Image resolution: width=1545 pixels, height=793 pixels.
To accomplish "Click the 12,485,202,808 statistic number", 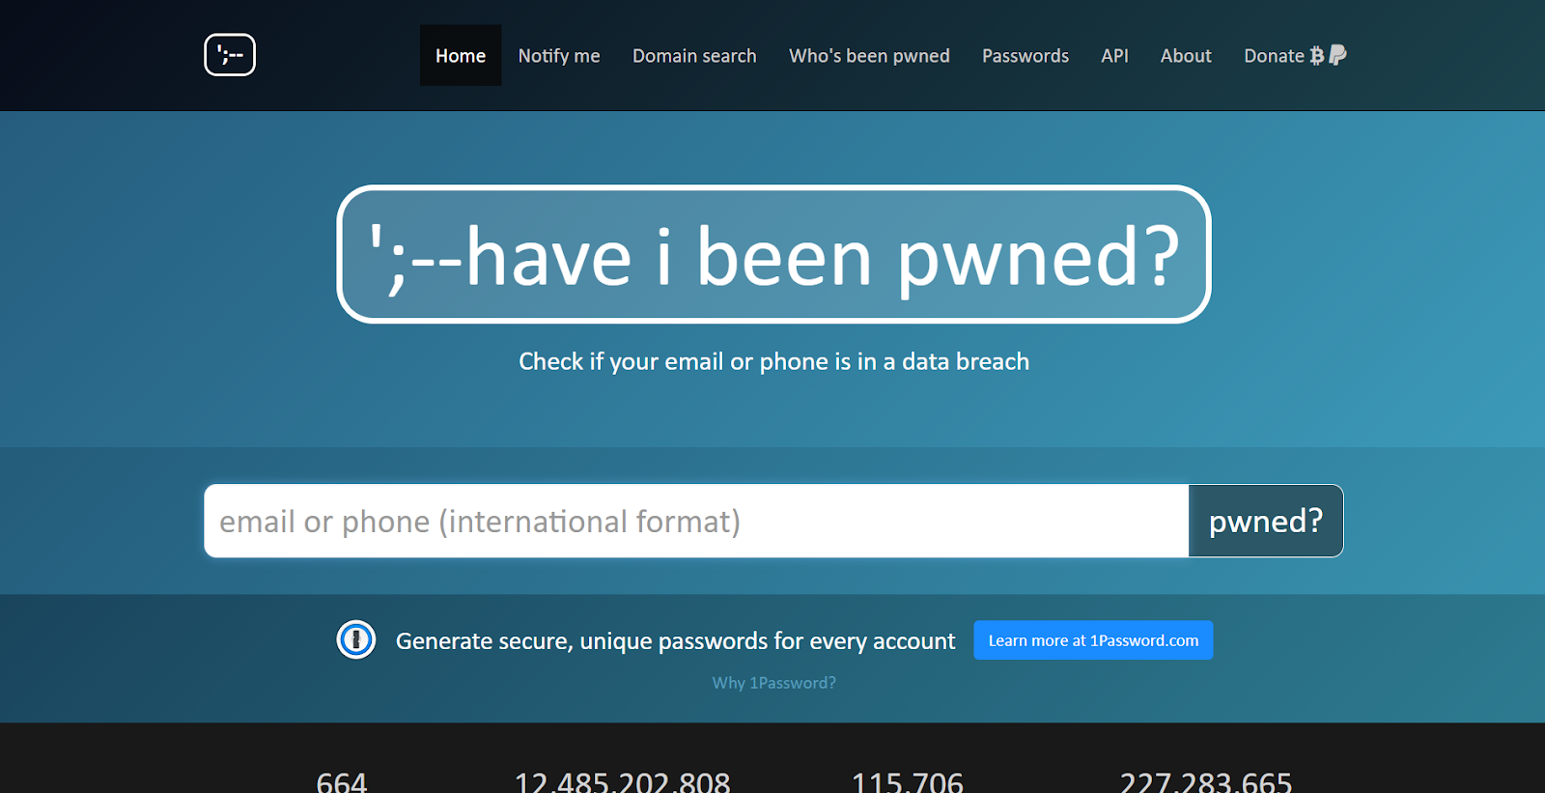I will coord(623,780).
